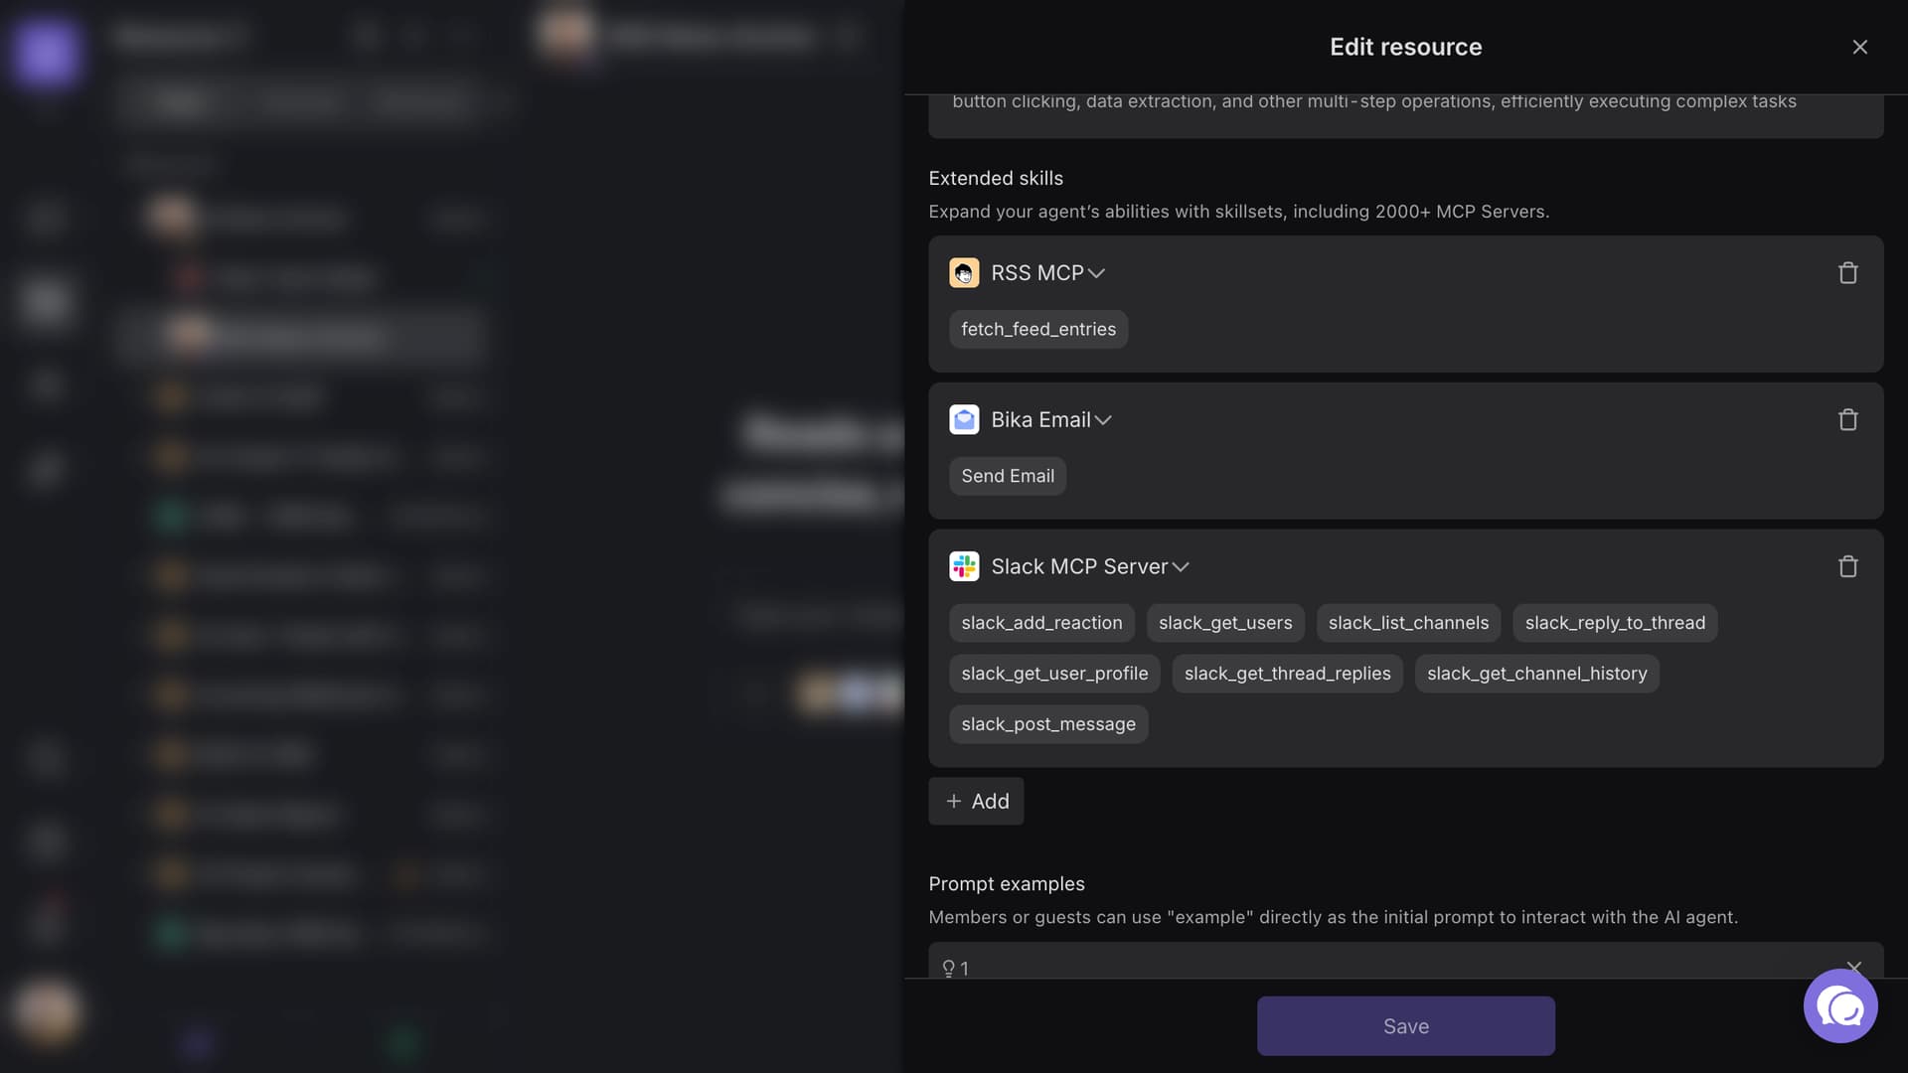
Task: Click the slack_add_reaction tool tag
Action: click(x=1040, y=623)
